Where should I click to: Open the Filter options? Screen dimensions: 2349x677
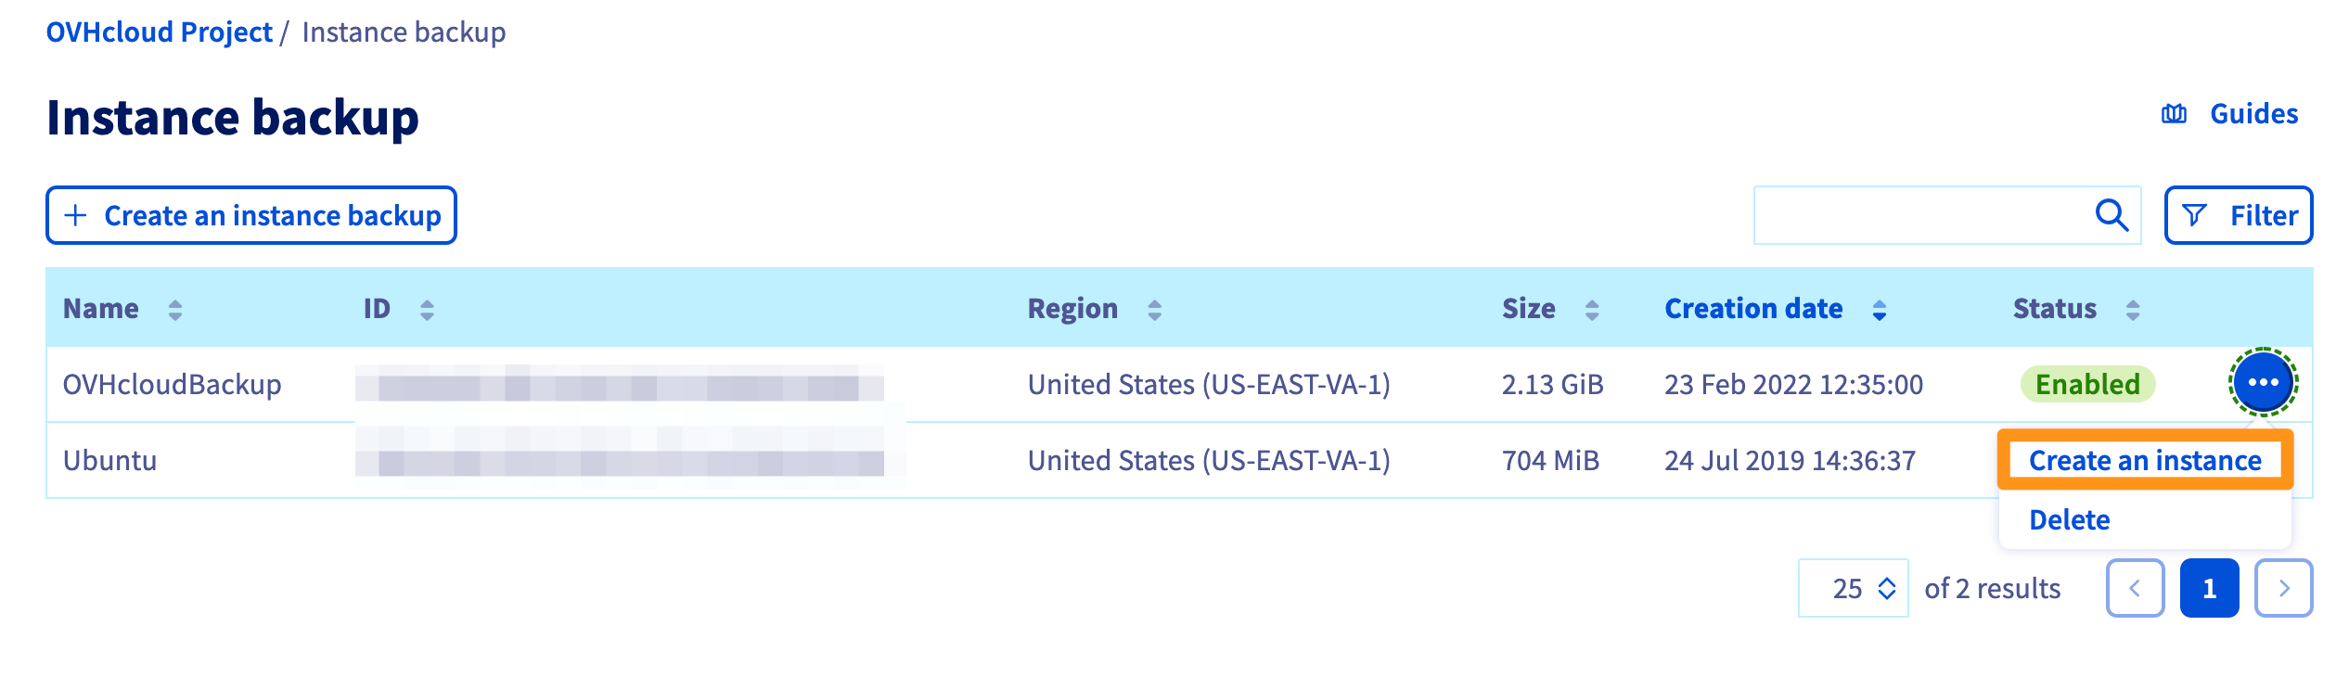[2239, 215]
